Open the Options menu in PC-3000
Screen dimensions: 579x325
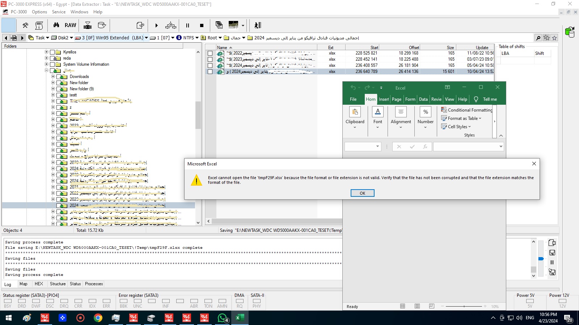coord(39,12)
